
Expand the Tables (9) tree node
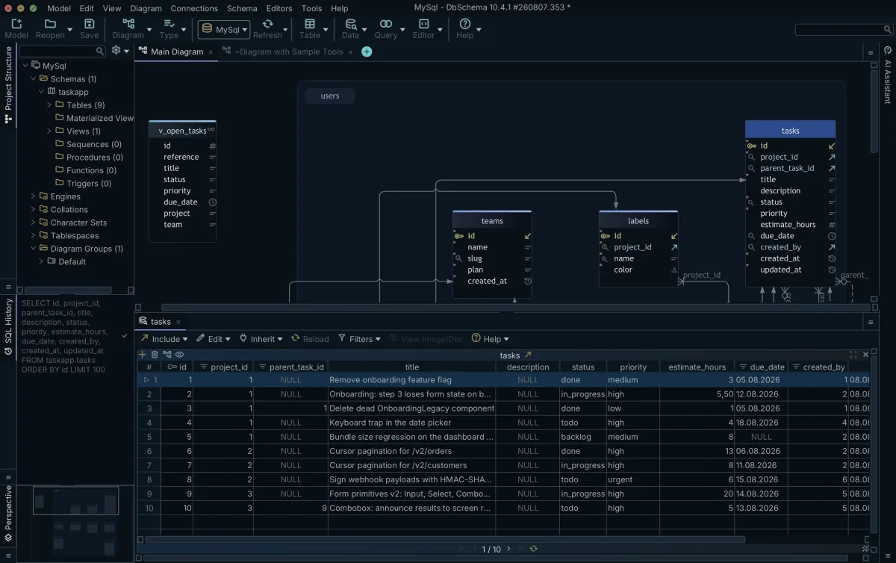tap(50, 105)
